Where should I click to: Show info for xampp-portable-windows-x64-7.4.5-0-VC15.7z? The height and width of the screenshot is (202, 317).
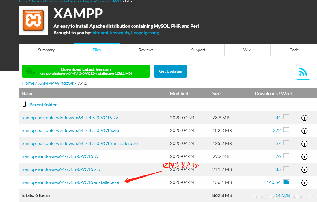[304, 118]
